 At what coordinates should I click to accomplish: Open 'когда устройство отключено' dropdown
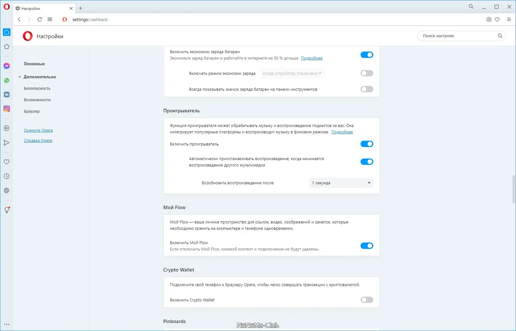[x=292, y=74]
